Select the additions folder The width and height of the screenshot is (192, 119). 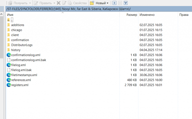click(x=18, y=25)
